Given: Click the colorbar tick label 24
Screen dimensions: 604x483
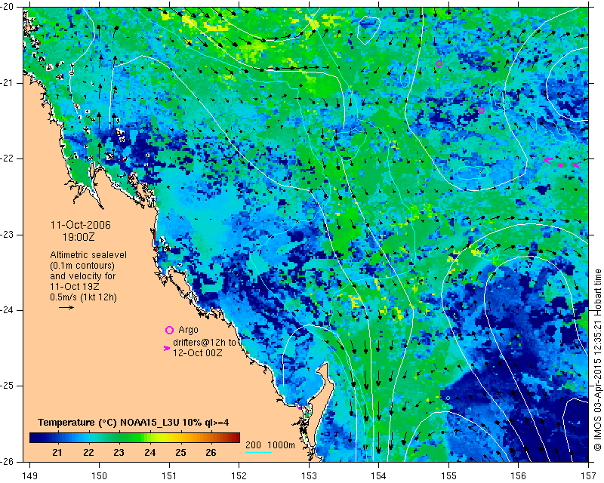Looking at the screenshot, I should [x=149, y=453].
